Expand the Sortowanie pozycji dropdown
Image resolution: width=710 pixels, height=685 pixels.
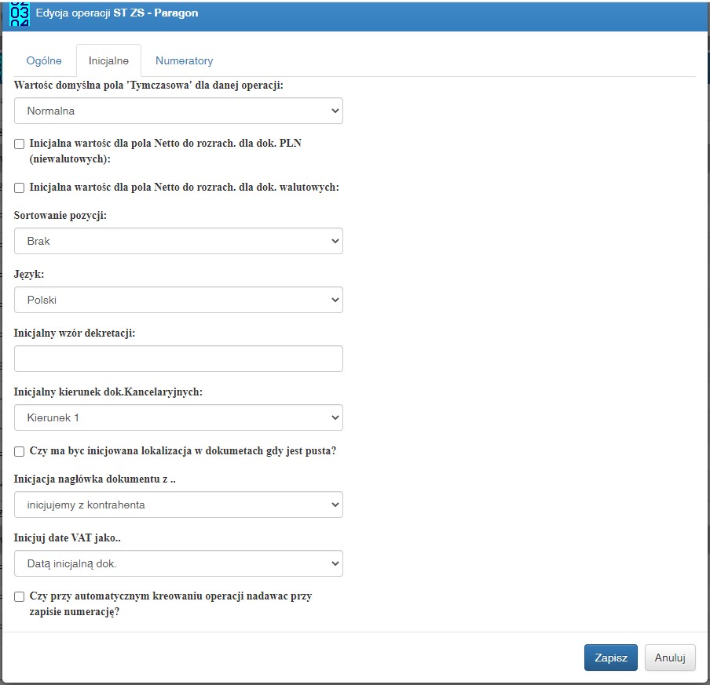(x=178, y=241)
